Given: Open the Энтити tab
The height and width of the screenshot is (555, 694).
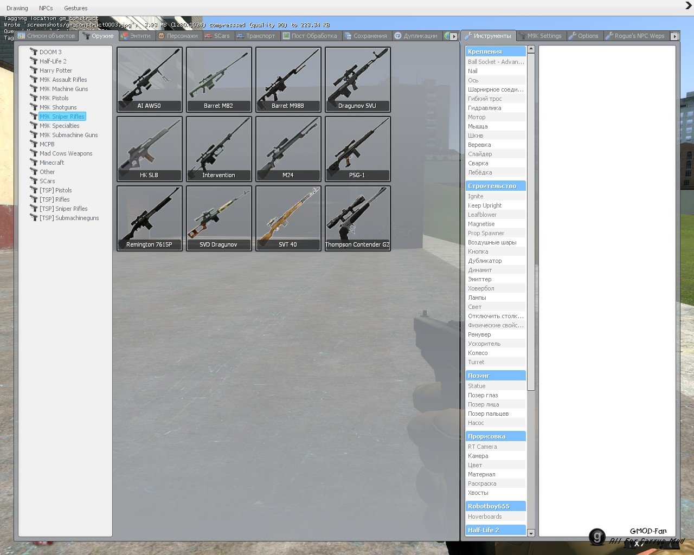Looking at the screenshot, I should tap(137, 36).
